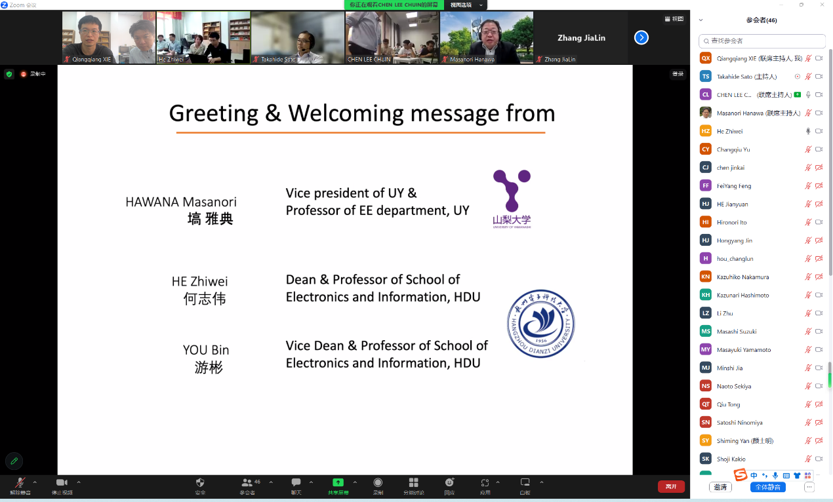Select the He Zhiwei video thumbnail
Screen dimensions: 833x502
[203, 37]
